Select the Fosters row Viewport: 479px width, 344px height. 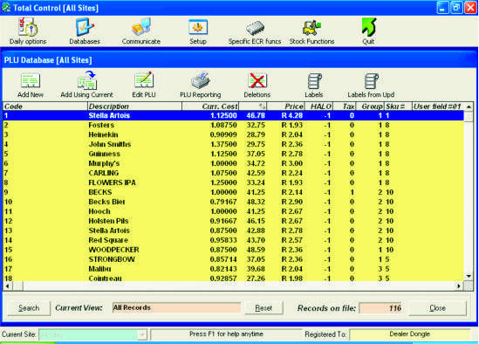click(233, 125)
